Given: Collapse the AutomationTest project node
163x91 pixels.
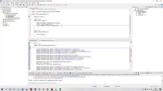Looking at the screenshot, I should point(1,9).
